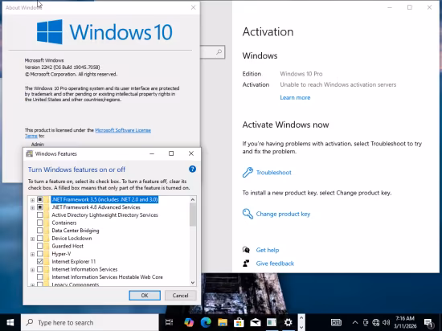Open Task View from the taskbar
Viewport: 442px width, 331px height.
pos(169,322)
